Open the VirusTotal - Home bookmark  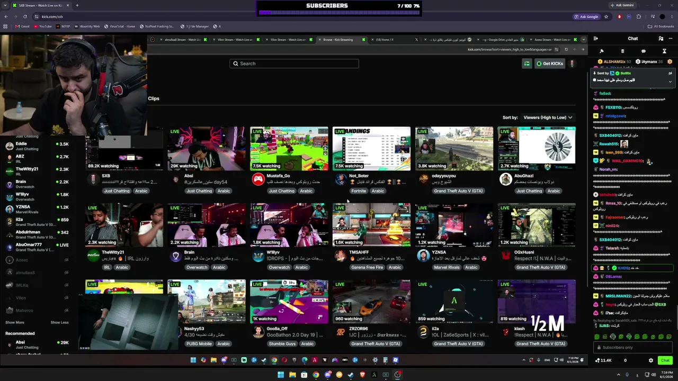tap(120, 26)
